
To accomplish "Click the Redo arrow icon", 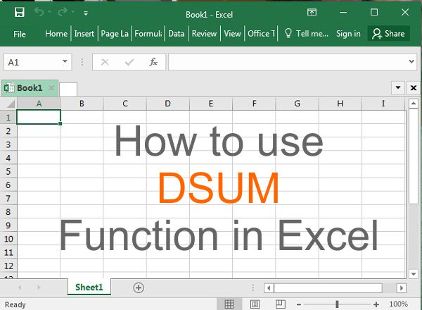I will tap(63, 12).
